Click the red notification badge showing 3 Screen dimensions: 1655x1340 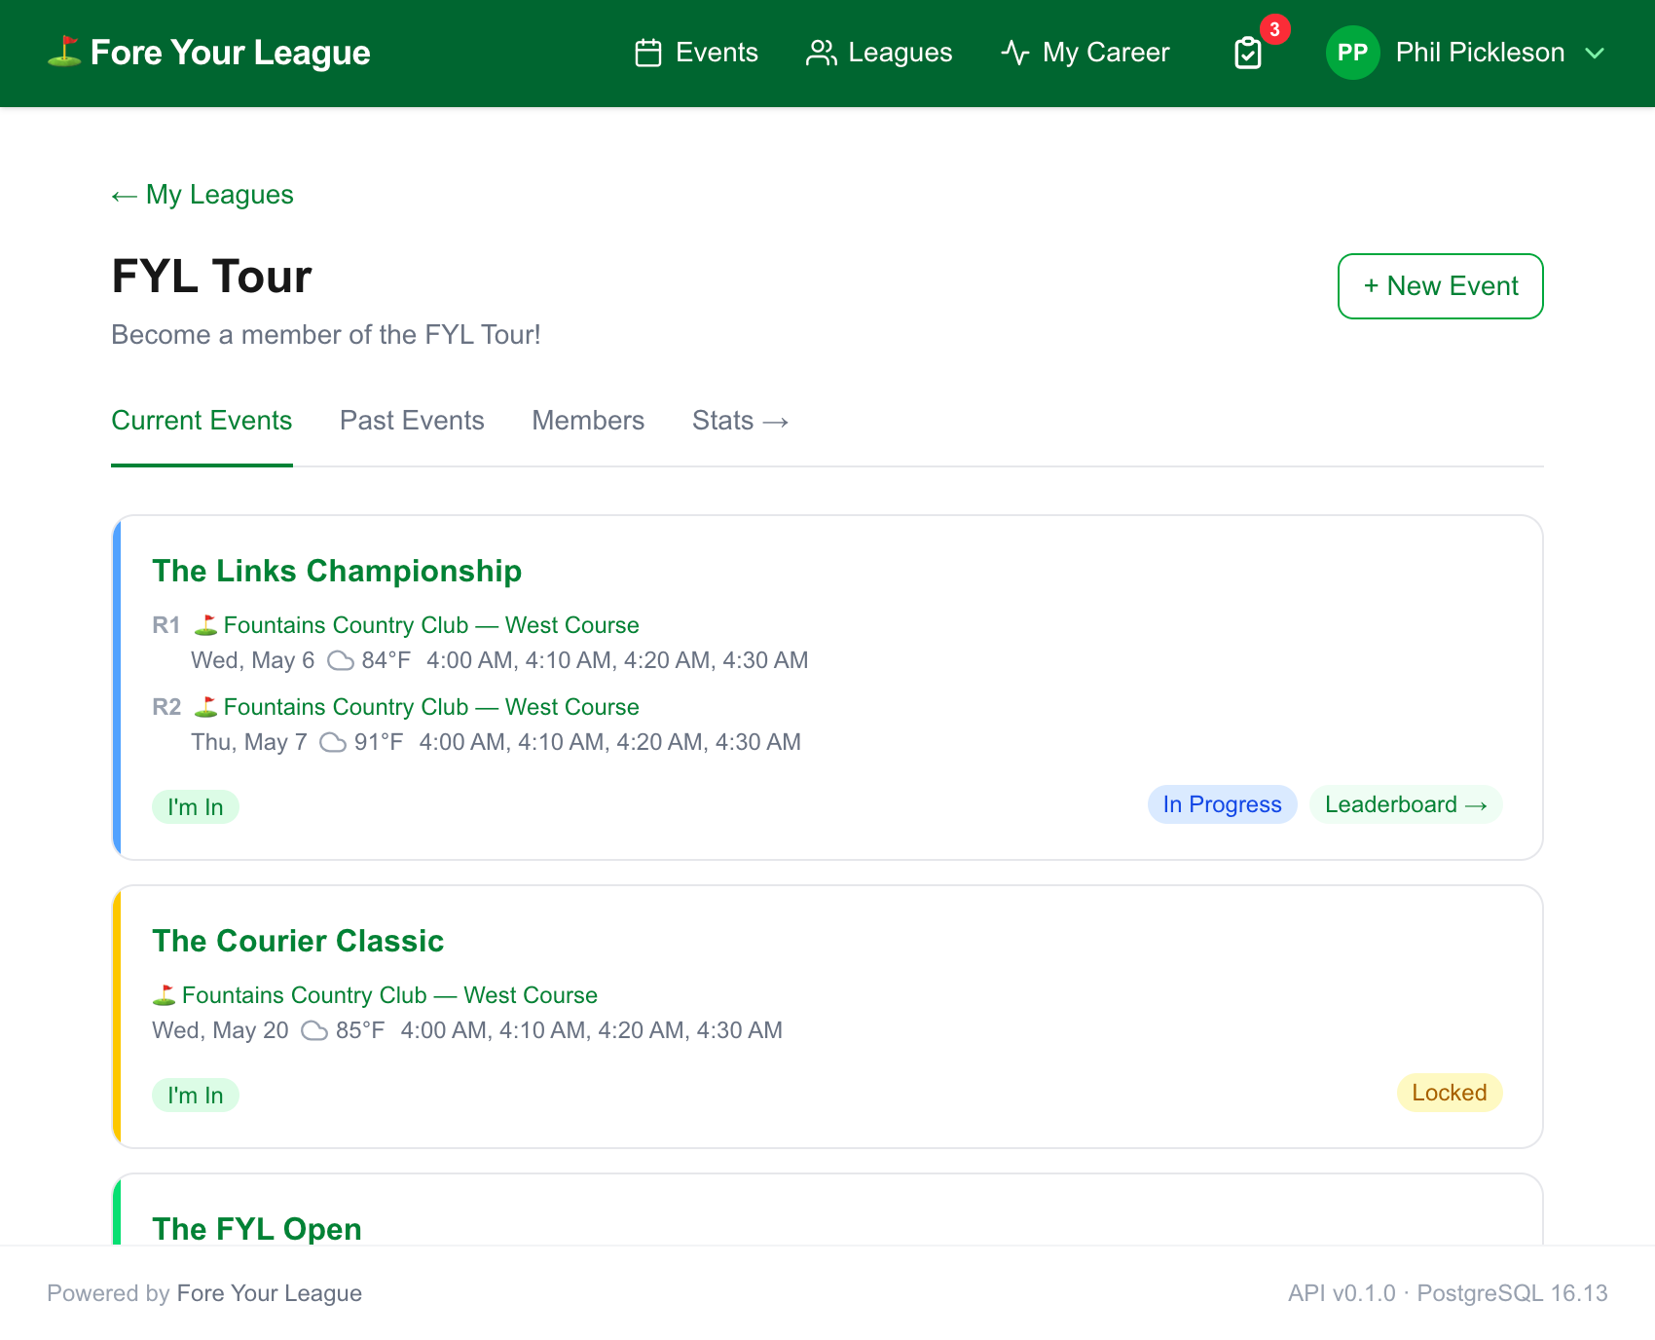point(1274,29)
